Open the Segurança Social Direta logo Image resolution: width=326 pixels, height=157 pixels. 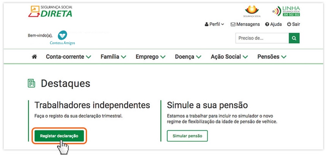50,11
